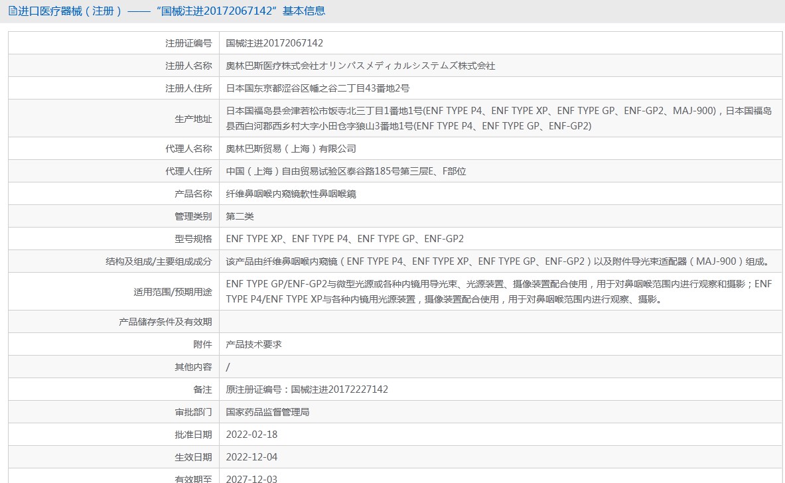Select the category value 第二类
Viewport: 785px width, 483px height.
[240, 216]
